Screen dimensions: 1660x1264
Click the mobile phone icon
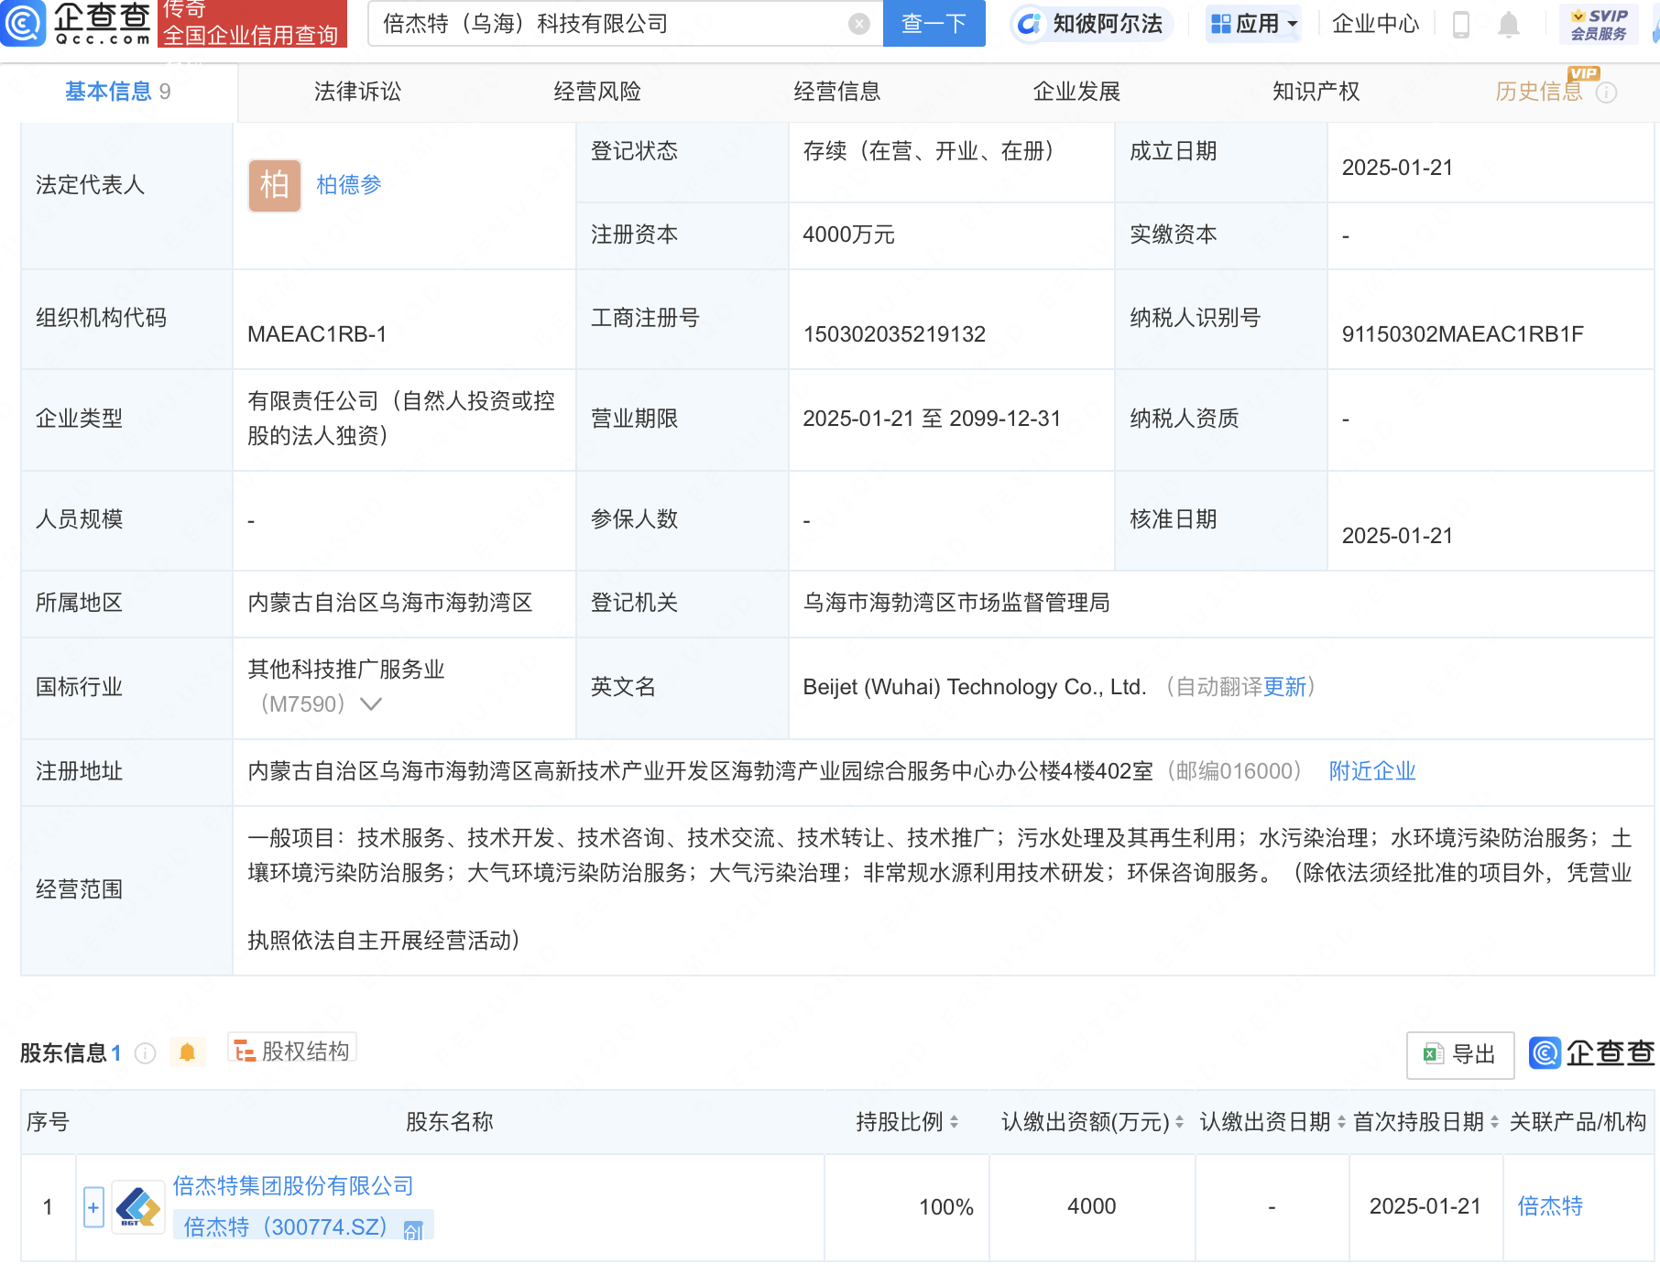pos(1461,25)
